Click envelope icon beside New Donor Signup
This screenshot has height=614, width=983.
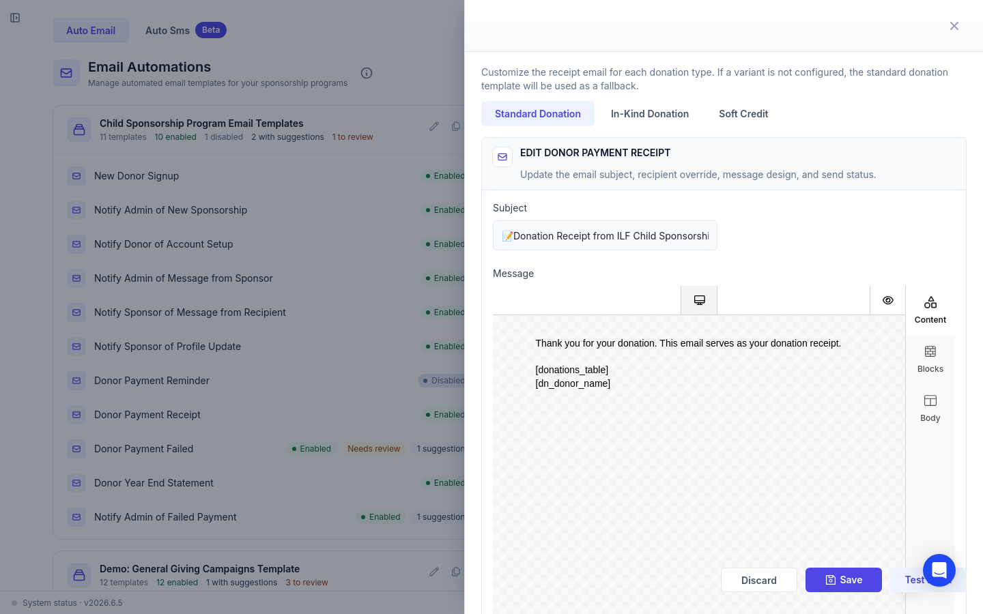(76, 176)
